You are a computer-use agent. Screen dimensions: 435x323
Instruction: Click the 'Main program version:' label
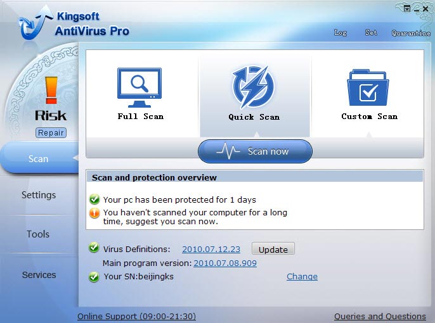[147, 263]
